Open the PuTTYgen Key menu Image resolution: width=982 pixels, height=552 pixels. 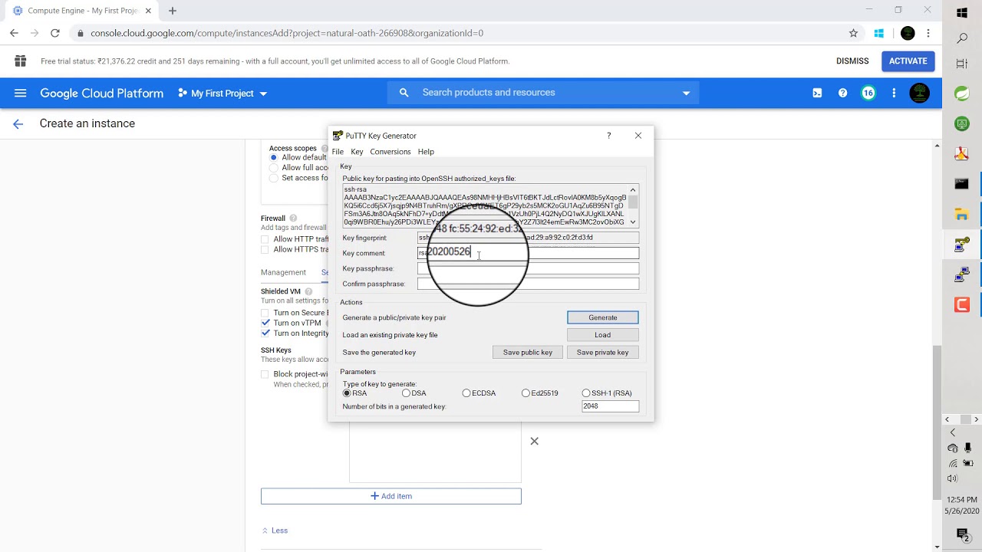click(357, 152)
